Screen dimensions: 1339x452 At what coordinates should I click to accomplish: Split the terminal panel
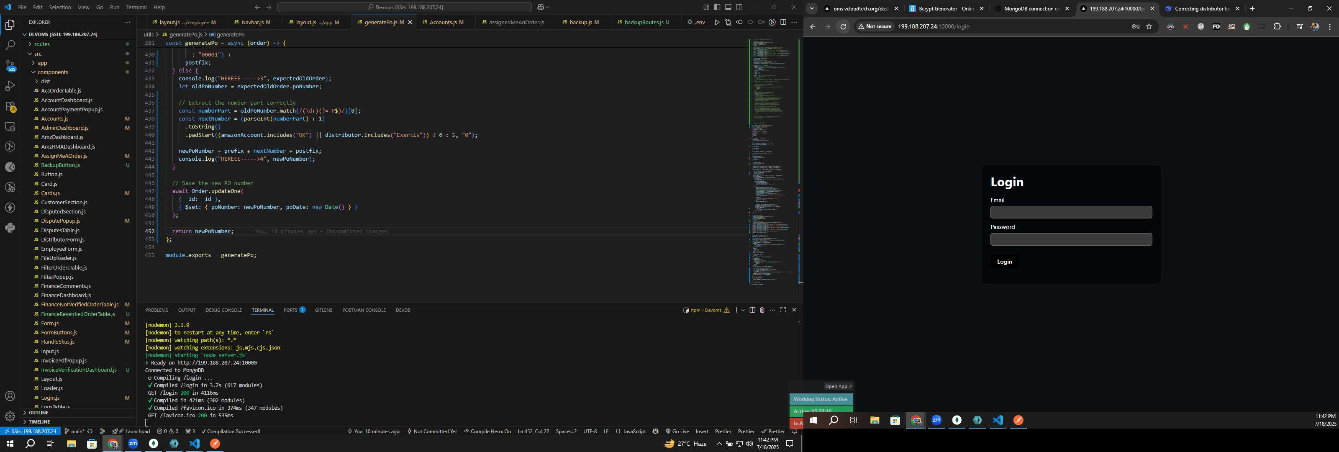(752, 310)
